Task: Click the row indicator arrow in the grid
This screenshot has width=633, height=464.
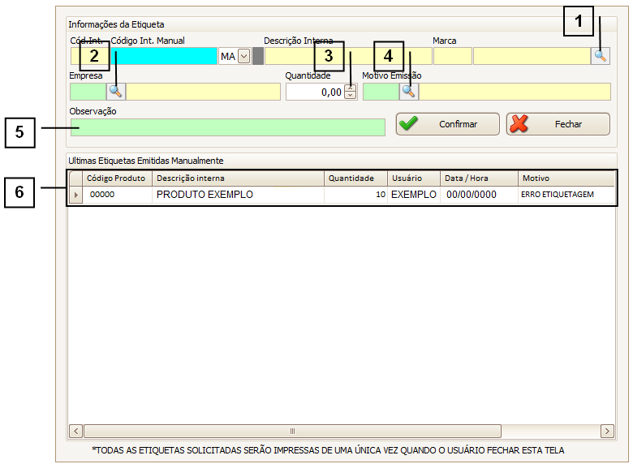Action: 76,195
